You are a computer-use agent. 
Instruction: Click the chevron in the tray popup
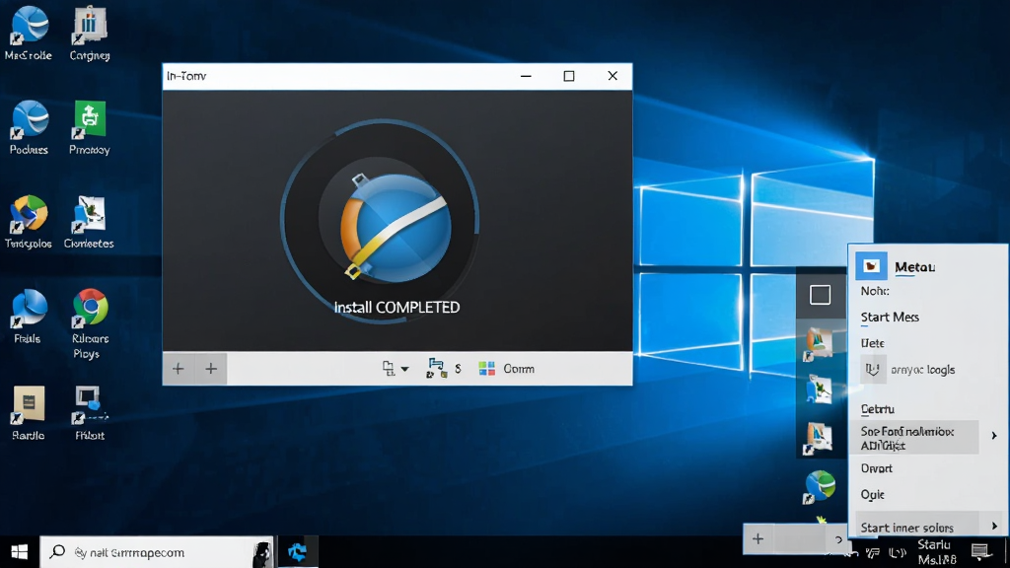pos(838,539)
